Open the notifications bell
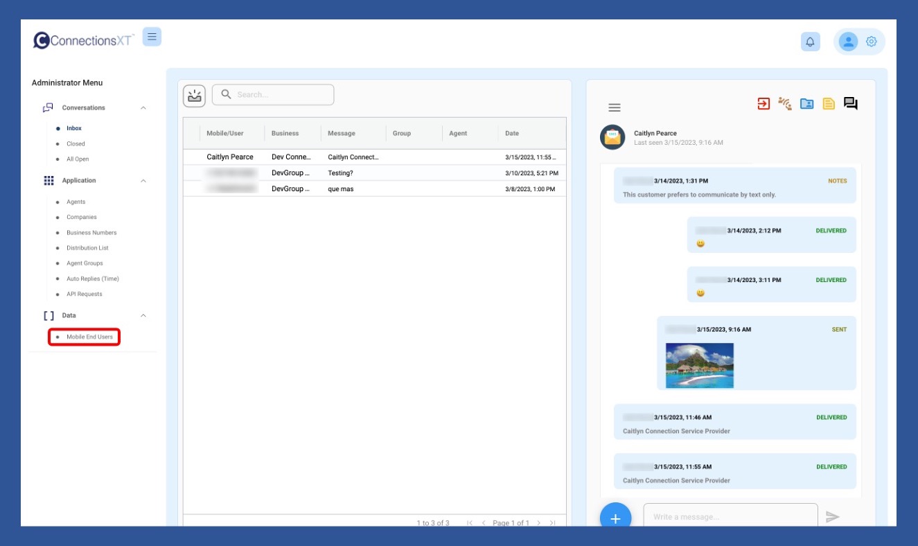Image resolution: width=918 pixels, height=546 pixels. (810, 42)
